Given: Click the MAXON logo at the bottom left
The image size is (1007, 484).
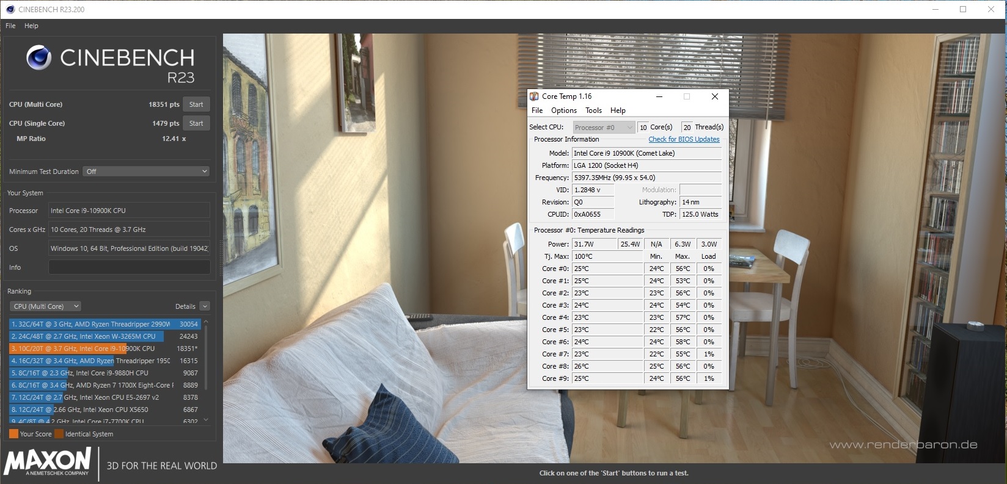Looking at the screenshot, I should [x=48, y=461].
